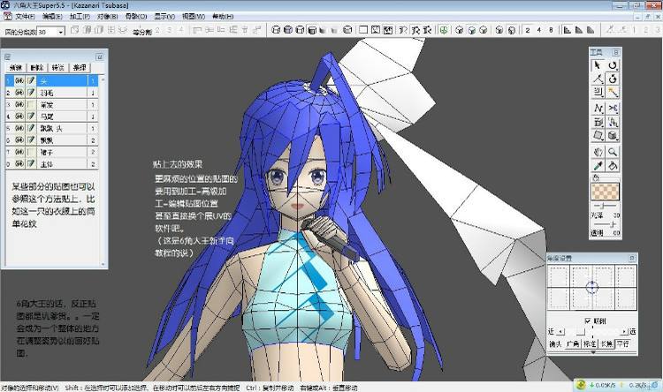The height and width of the screenshot is (392, 663).
Task: Set subdivision level 4 in toolbar
Action: (538, 30)
